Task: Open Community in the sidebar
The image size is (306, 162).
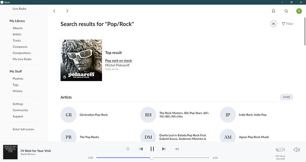Action: coord(20,110)
